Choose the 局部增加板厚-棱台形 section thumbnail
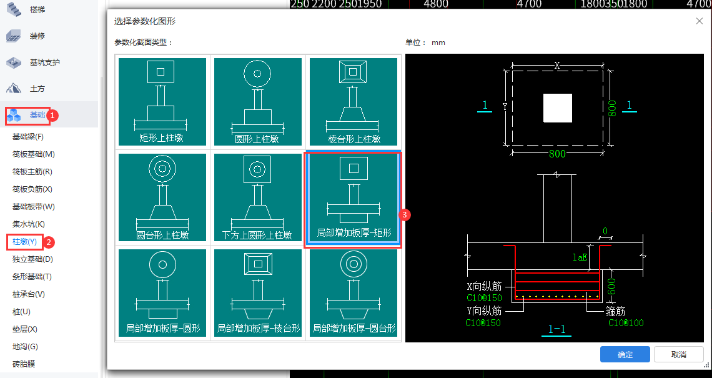This screenshot has height=378, width=712. point(258,293)
